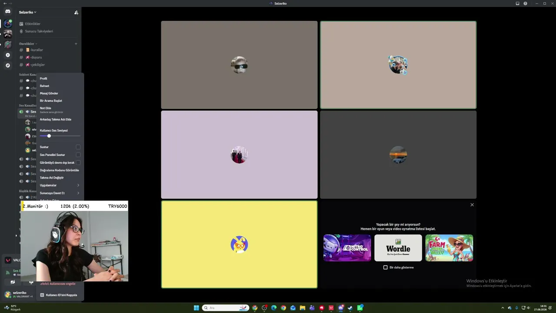Expand the Uygulamalar submenu arrow

pyautogui.click(x=78, y=185)
